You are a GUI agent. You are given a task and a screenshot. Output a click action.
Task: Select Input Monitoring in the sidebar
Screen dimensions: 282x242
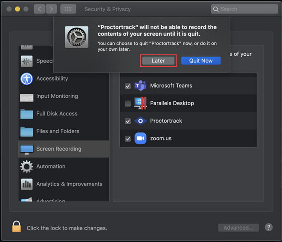coord(63,96)
